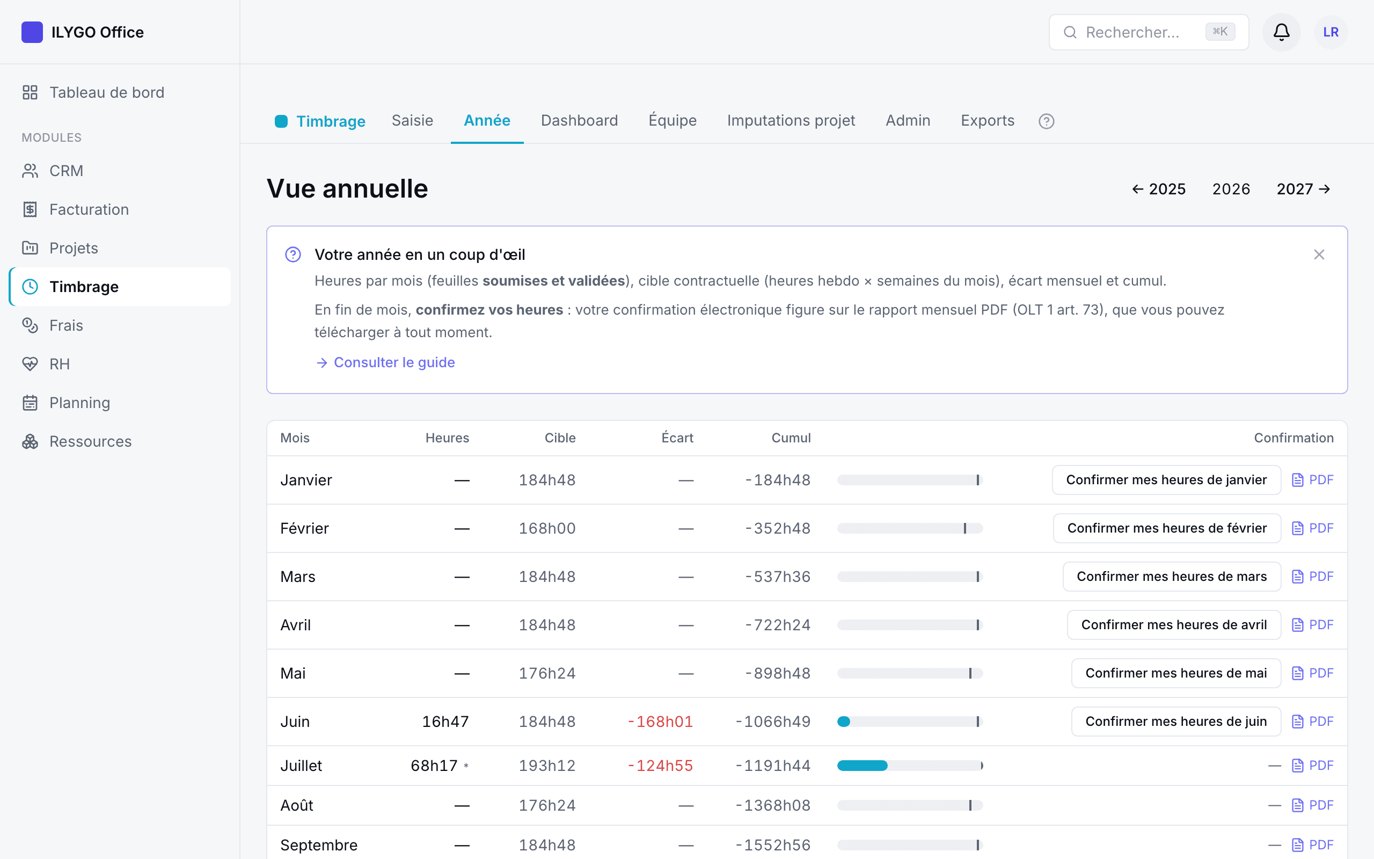Click the Juillet hours progress bar

(910, 766)
